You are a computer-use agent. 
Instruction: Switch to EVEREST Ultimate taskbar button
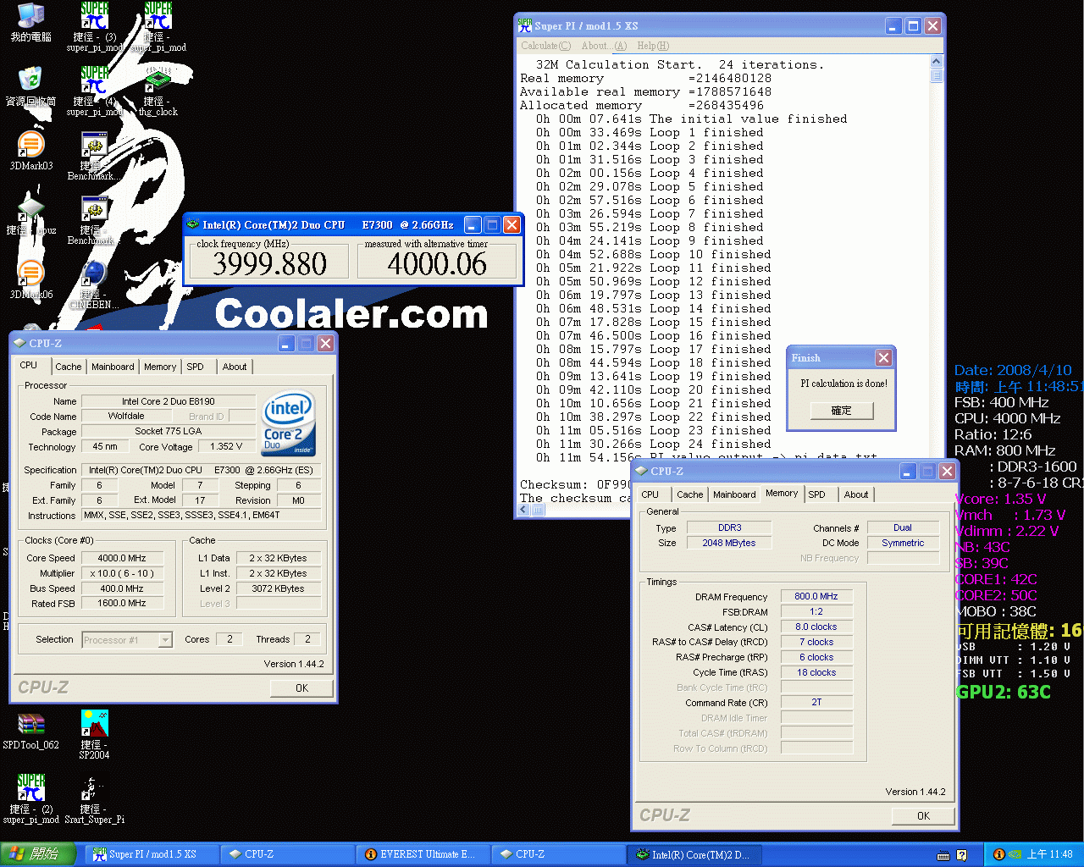423,854
